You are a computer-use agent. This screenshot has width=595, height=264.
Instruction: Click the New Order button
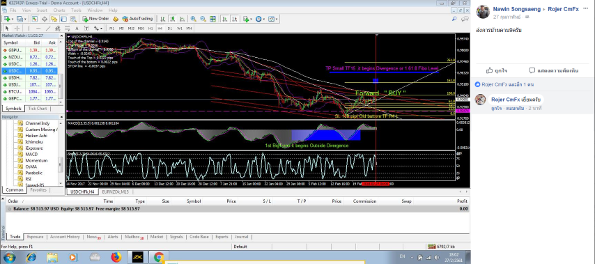click(95, 19)
